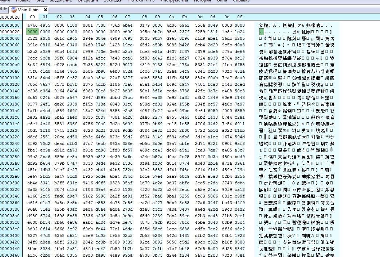Viewport: 380px width, 257px height.
Task: Open the Инструменты menu
Action: pyautogui.click(x=174, y=1)
